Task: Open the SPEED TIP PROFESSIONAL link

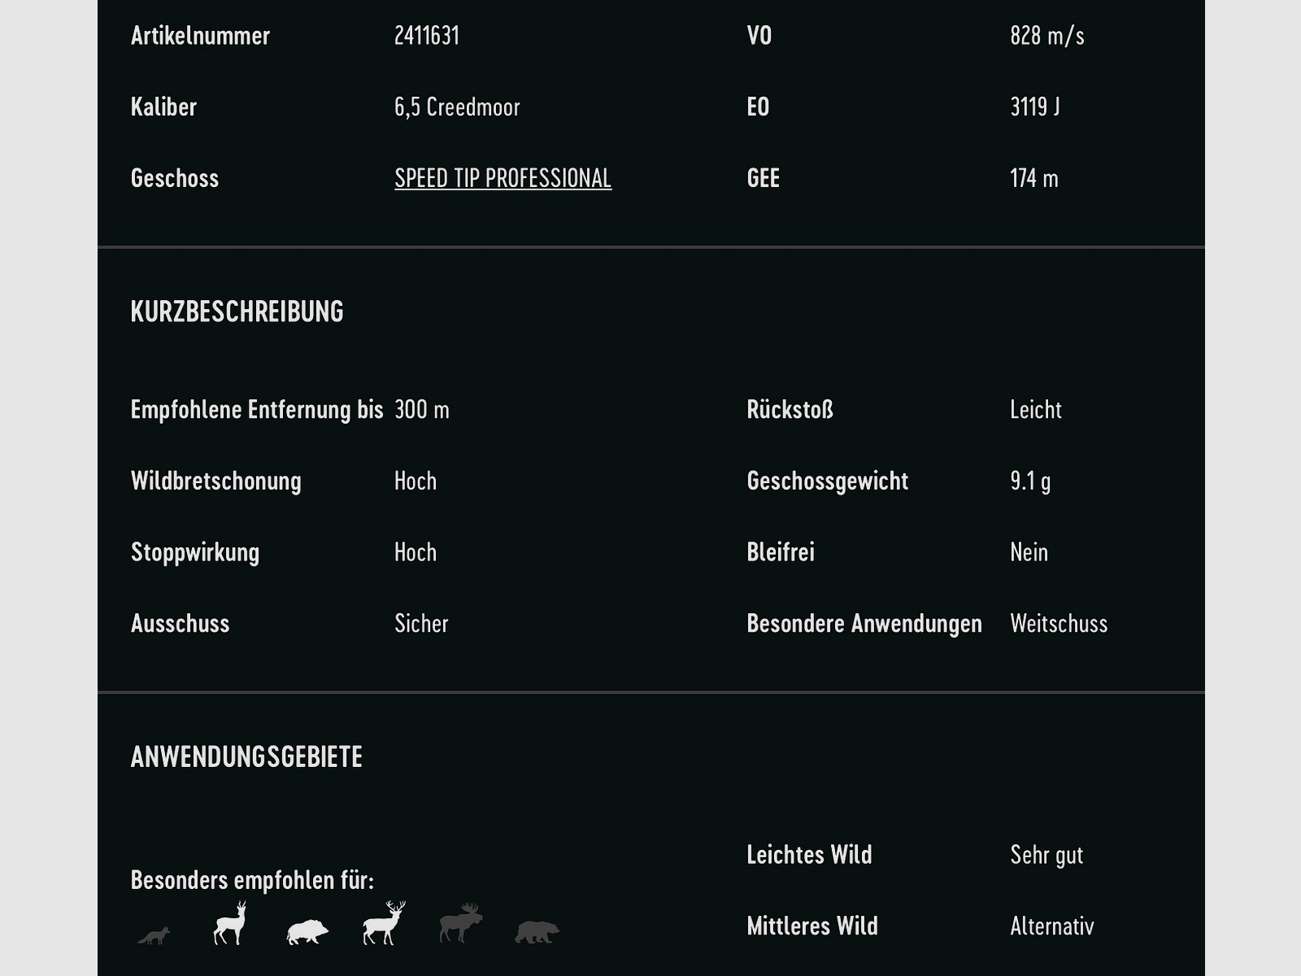Action: (503, 178)
